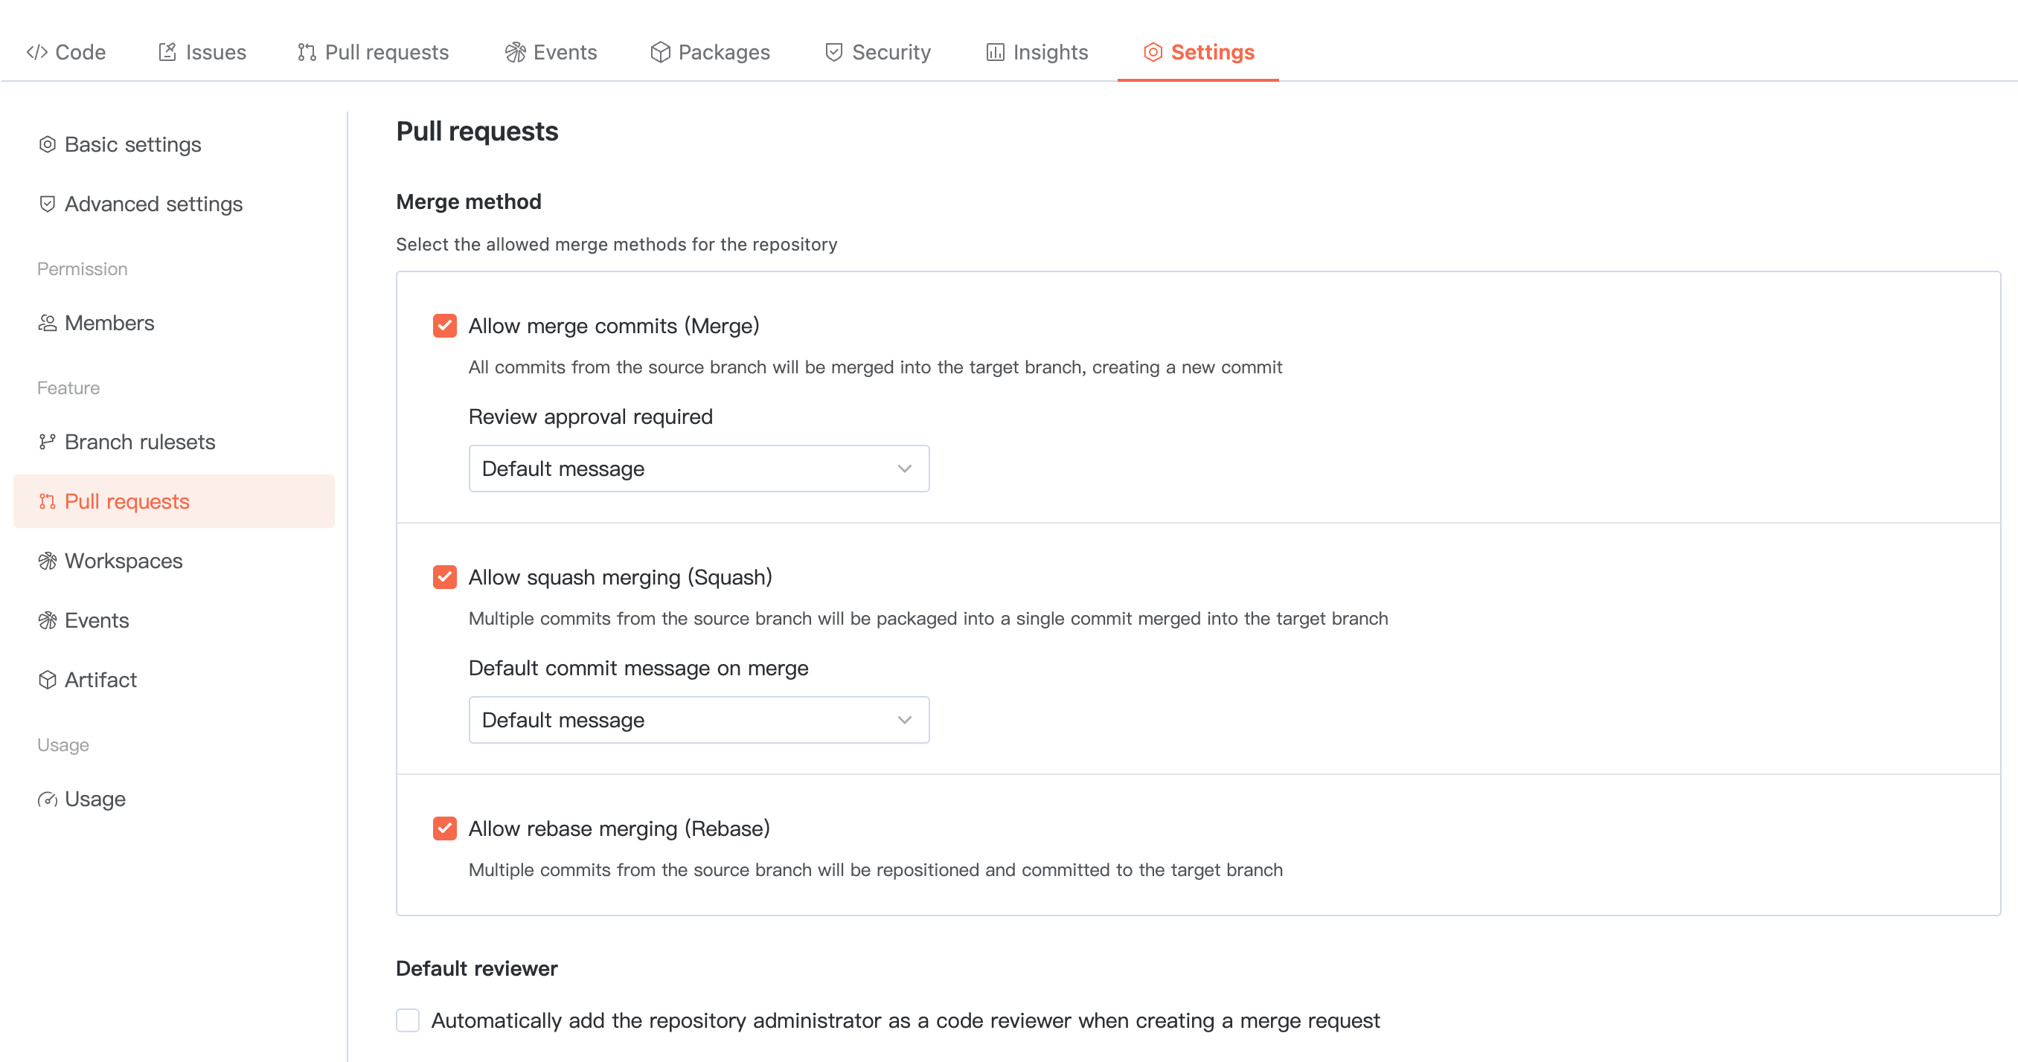Open Artifact settings in sidebar
This screenshot has width=2018, height=1062.
(100, 680)
